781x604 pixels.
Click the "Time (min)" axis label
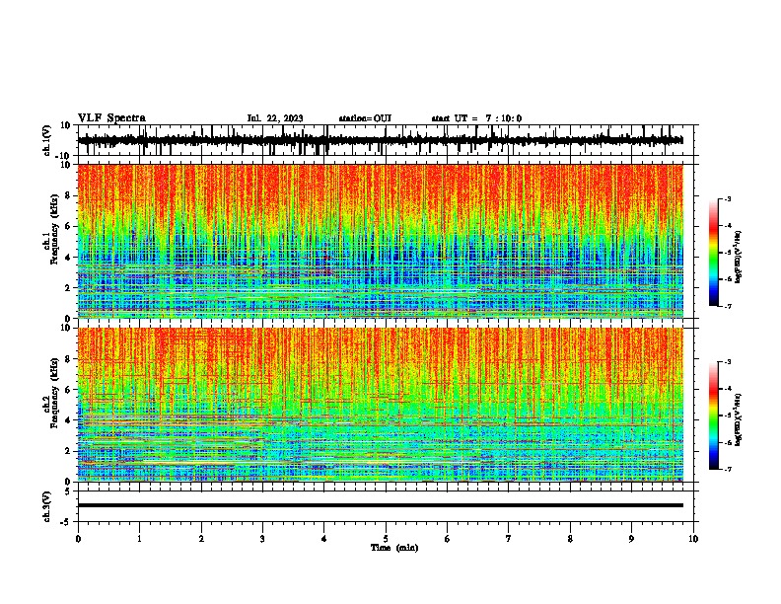[x=394, y=548]
